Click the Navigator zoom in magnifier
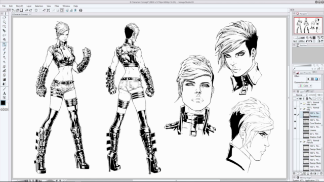 [x=310, y=38]
